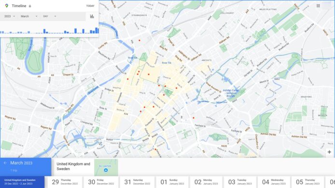
Task: Click the Great Ancoats St label
Action: pos(213,87)
